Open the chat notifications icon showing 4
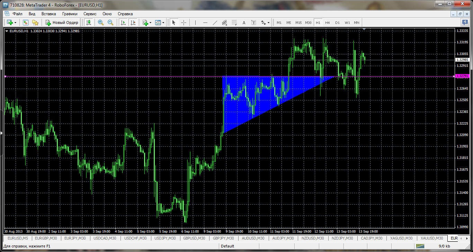The width and height of the screenshot is (473, 252). click(x=465, y=22)
